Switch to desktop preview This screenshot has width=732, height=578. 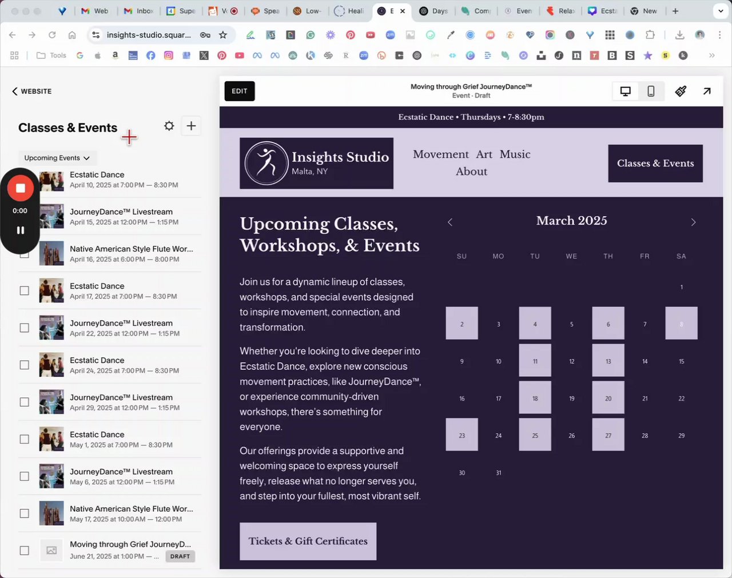[626, 91]
